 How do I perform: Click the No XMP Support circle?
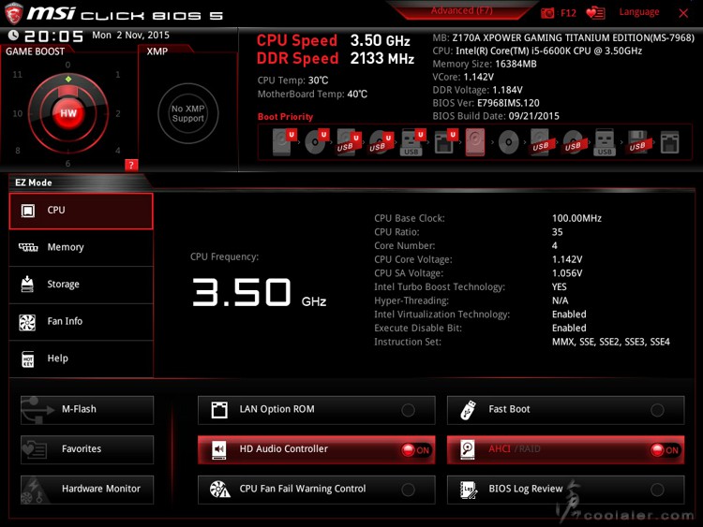[188, 113]
